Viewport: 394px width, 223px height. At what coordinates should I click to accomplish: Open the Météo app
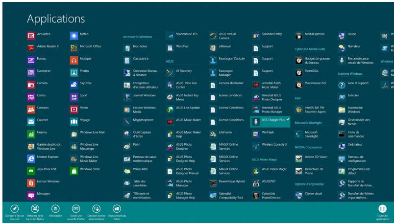(79, 36)
